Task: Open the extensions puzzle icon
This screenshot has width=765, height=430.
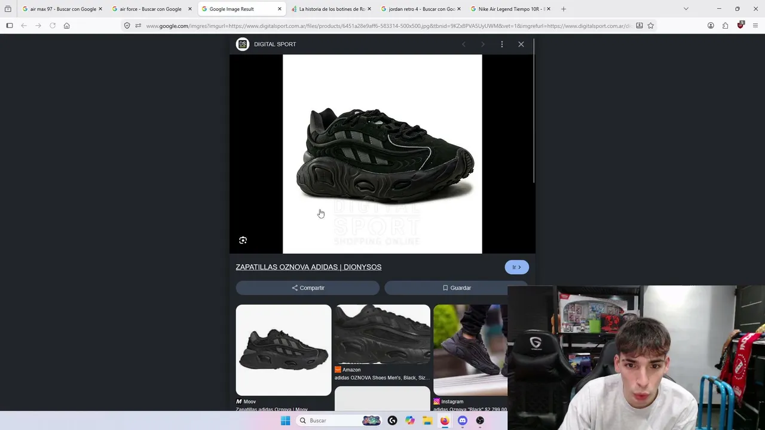Action: coord(726,26)
